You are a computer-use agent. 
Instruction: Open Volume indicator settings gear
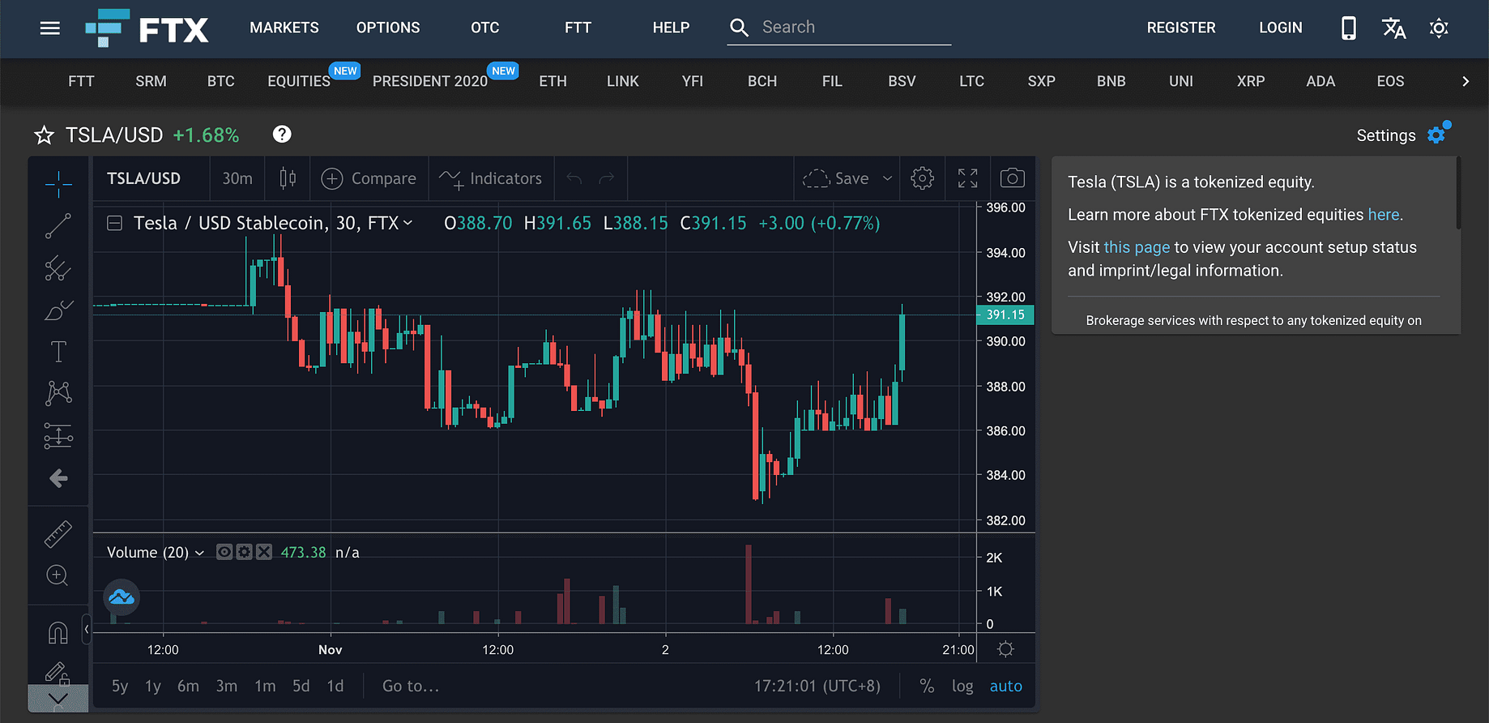pyautogui.click(x=244, y=552)
